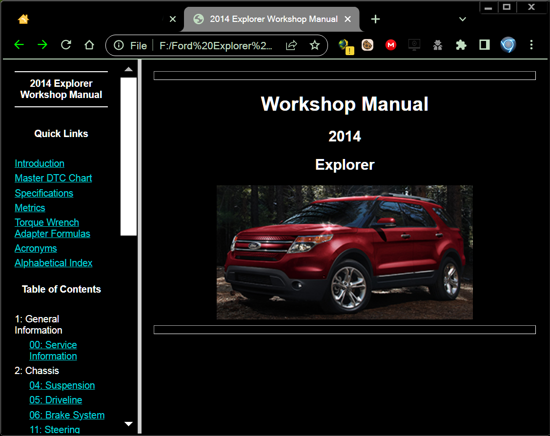Open the Extensions puzzle piece menu
This screenshot has height=436, width=550.
pyautogui.click(x=461, y=45)
